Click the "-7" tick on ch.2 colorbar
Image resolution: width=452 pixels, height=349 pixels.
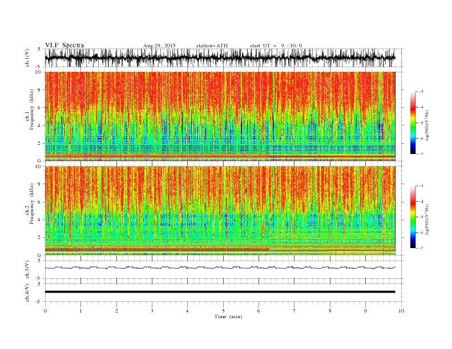coord(421,248)
